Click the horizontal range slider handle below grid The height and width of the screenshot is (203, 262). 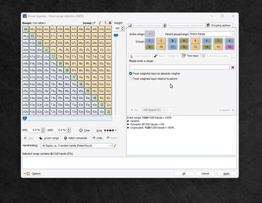(x=25, y=119)
